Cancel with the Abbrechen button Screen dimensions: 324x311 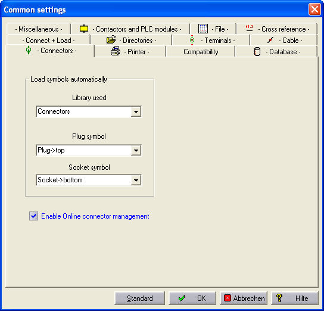tap(244, 298)
